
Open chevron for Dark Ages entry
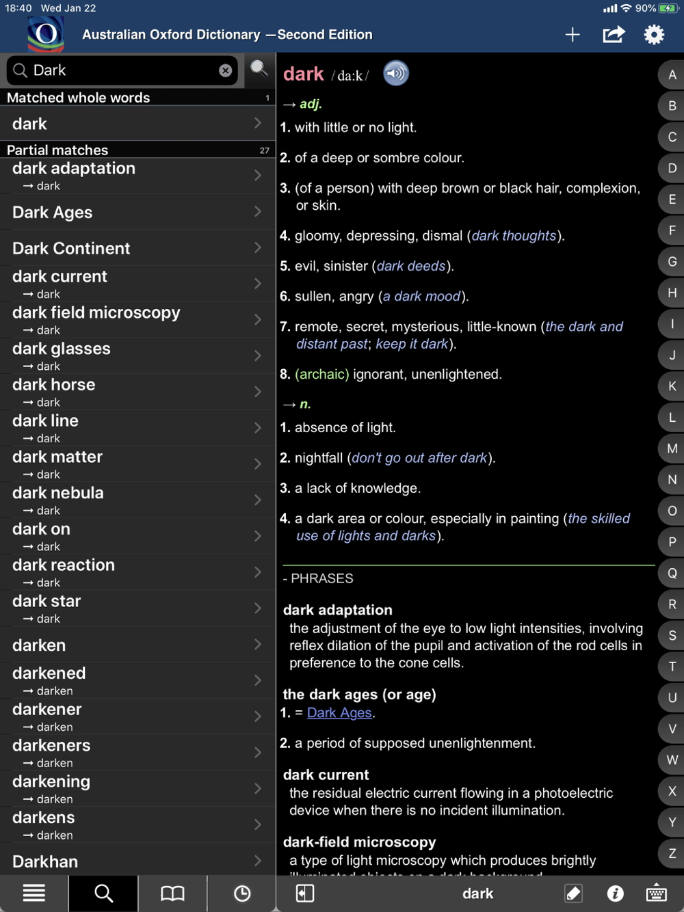[x=258, y=212]
